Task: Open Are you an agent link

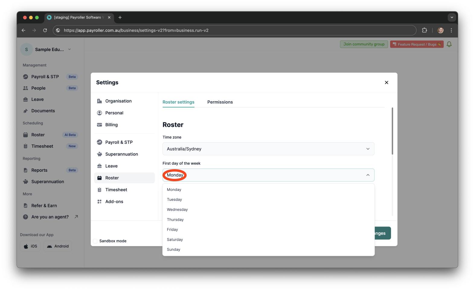Action: pyautogui.click(x=50, y=217)
